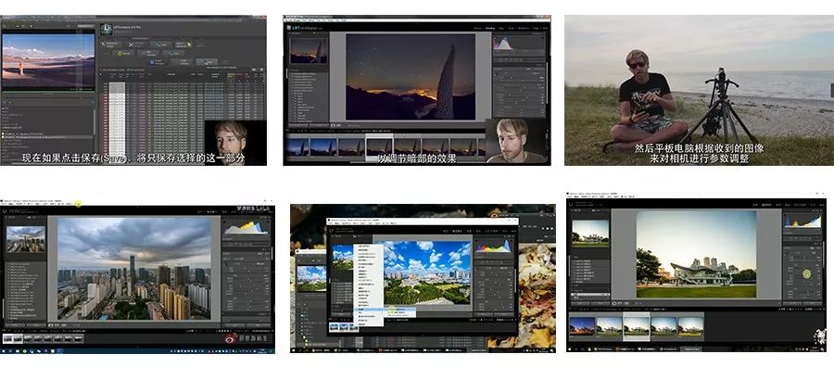Open Windows Start in the white building screenshot's taskbar
This screenshot has height=367, width=834.
point(570,348)
